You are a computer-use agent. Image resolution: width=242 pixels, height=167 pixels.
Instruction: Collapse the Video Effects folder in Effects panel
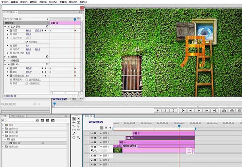[x=3, y=136]
